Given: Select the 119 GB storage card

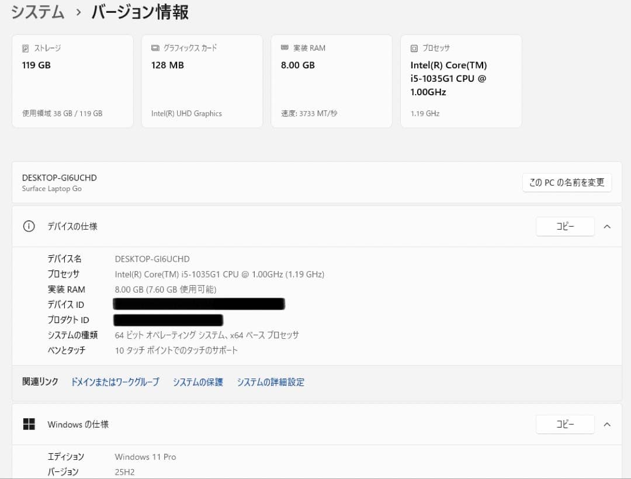Looking at the screenshot, I should pos(72,81).
